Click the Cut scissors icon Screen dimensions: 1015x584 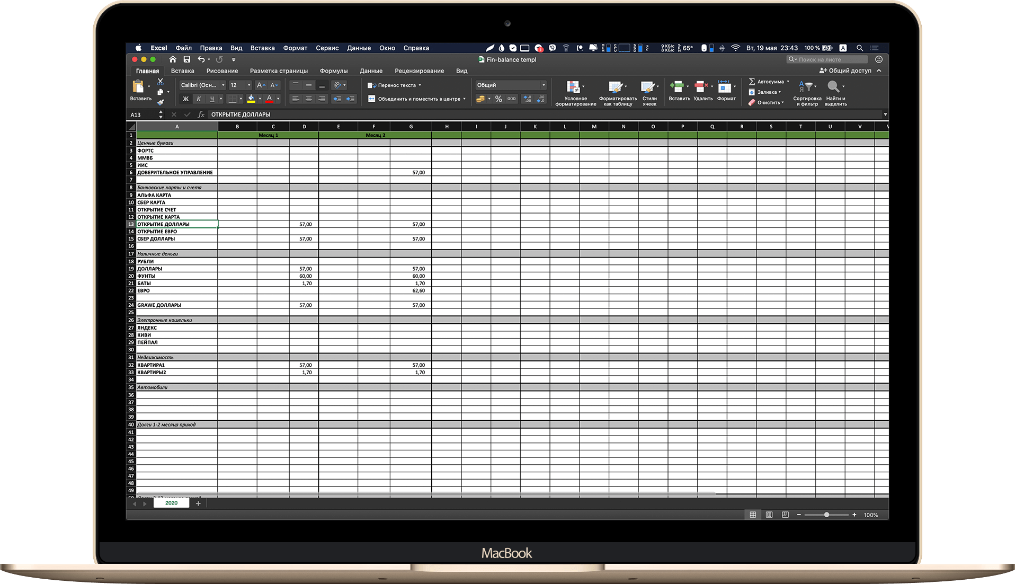[x=161, y=82]
